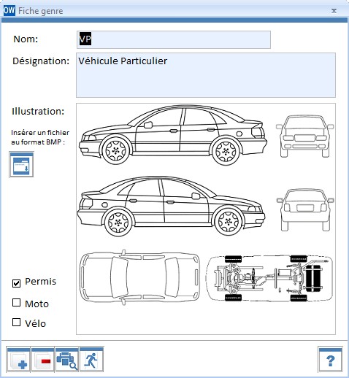Click the chassis underside drawing
The width and height of the screenshot is (349, 378).
click(x=269, y=278)
